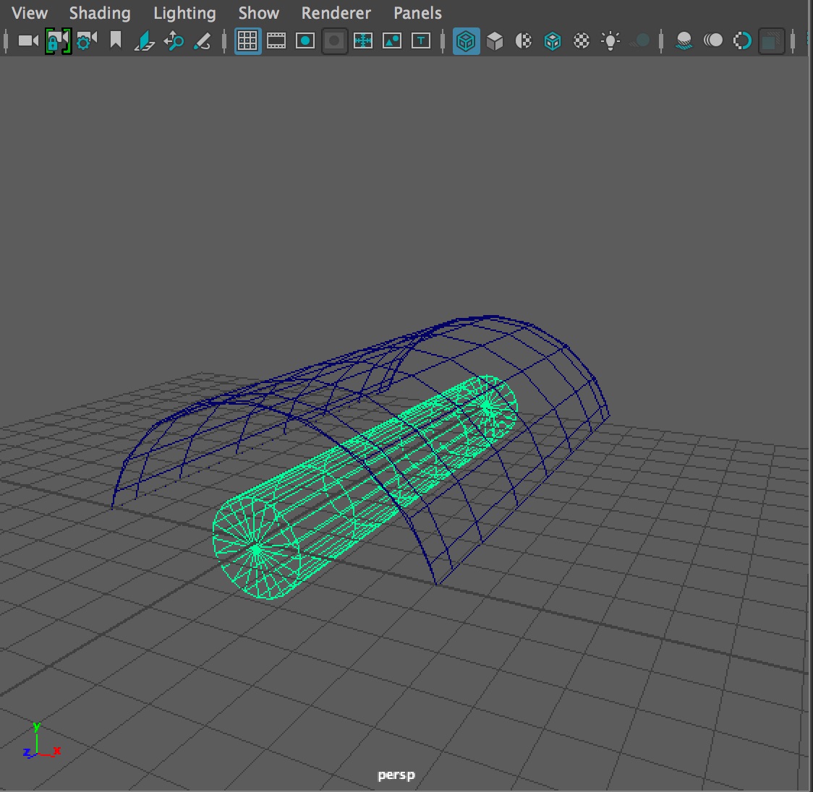Toggle the Depth of Field icon

771,41
